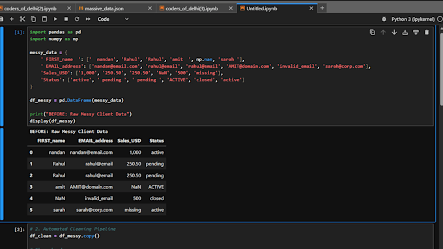Insert a cell above using cell toolbar
This screenshot has width=443, height=249.
(405, 33)
